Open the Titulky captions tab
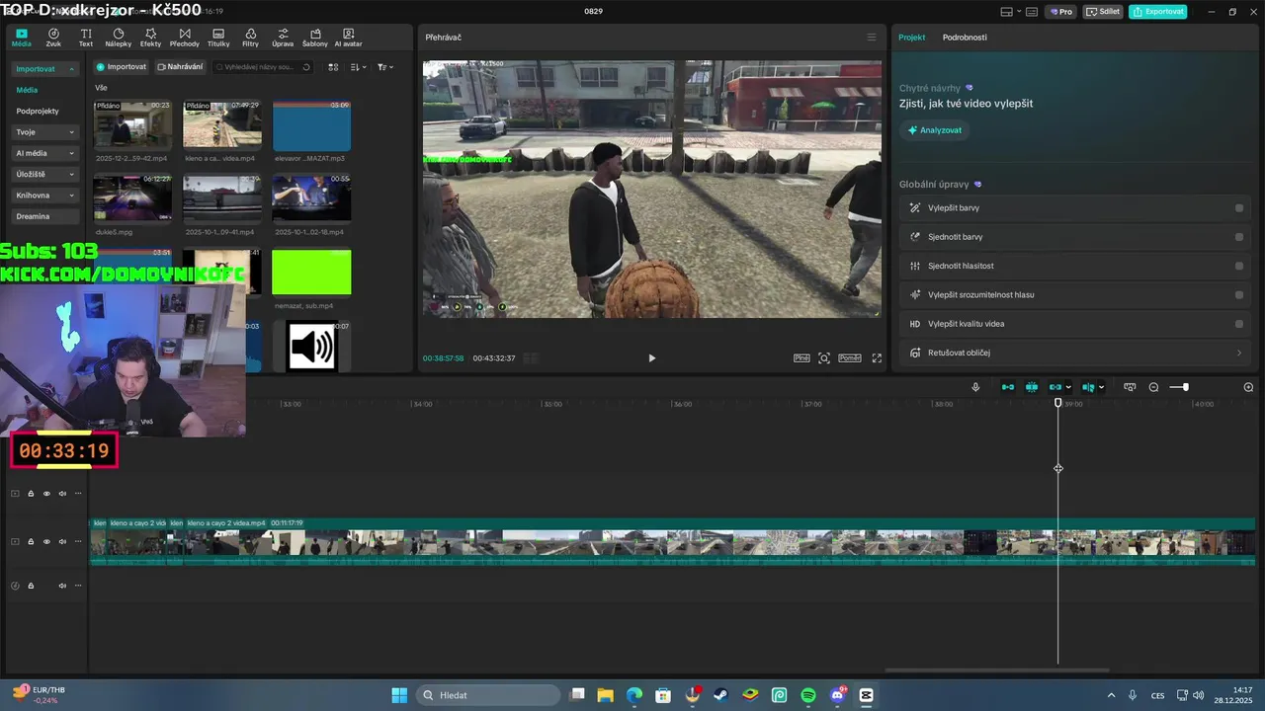The width and height of the screenshot is (1265, 711). point(218,38)
